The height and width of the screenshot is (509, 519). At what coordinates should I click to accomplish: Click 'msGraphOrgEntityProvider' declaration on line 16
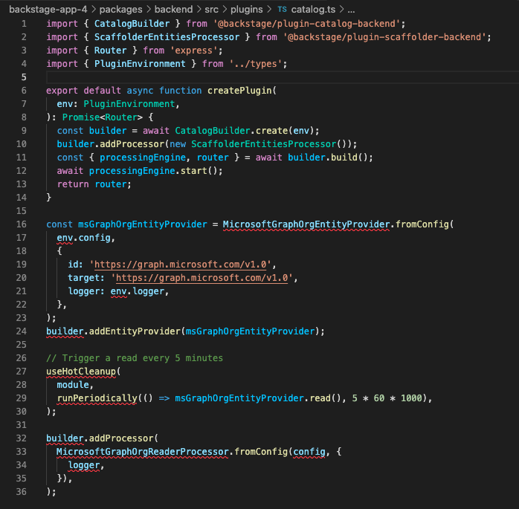[x=142, y=224]
